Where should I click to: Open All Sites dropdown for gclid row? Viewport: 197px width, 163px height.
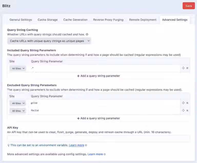pos(18,103)
